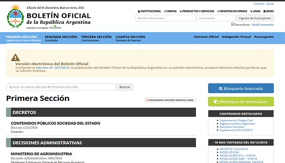Image resolution: width=285 pixels, height=163 pixels.
Task: Open Productos y Servicios list icon link
Action: pyautogui.click(x=197, y=11)
